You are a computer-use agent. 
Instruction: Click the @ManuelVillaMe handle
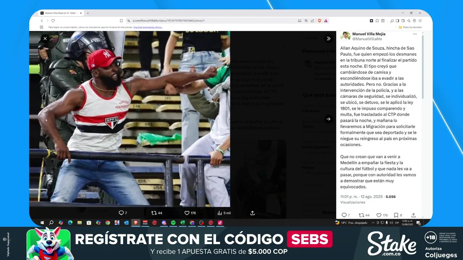(367, 39)
